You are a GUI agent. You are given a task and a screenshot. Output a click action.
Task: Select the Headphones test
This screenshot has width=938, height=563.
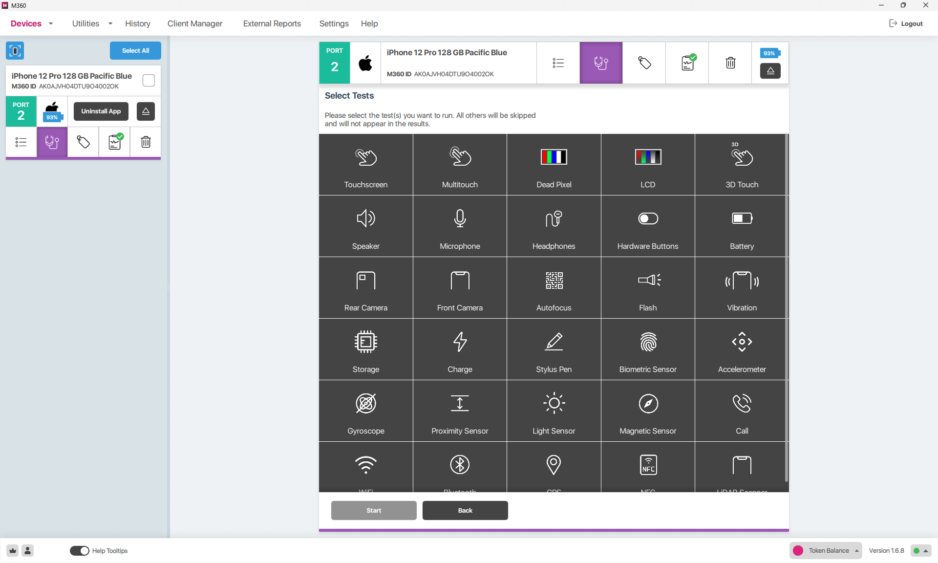[x=554, y=226]
